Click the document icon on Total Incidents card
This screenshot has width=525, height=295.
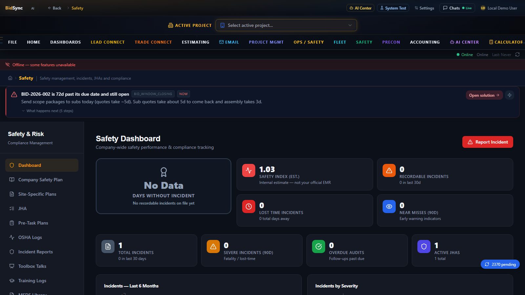pos(108,246)
